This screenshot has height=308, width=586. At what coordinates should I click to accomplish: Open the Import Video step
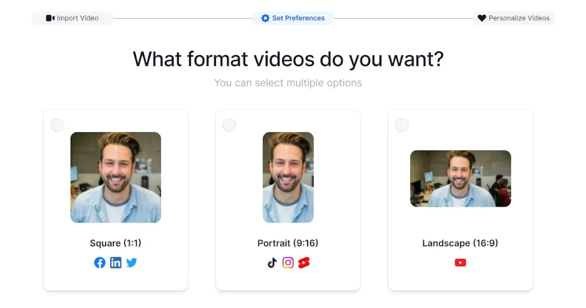point(72,18)
